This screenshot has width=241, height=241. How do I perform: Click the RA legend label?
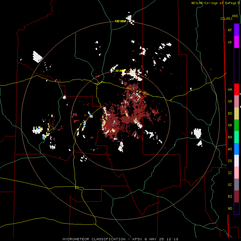click(x=230, y=137)
